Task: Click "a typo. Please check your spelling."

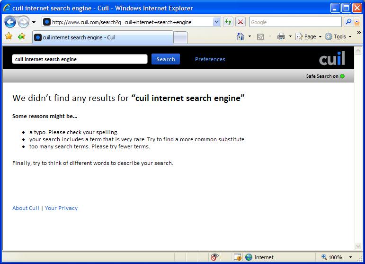Action: point(74,132)
